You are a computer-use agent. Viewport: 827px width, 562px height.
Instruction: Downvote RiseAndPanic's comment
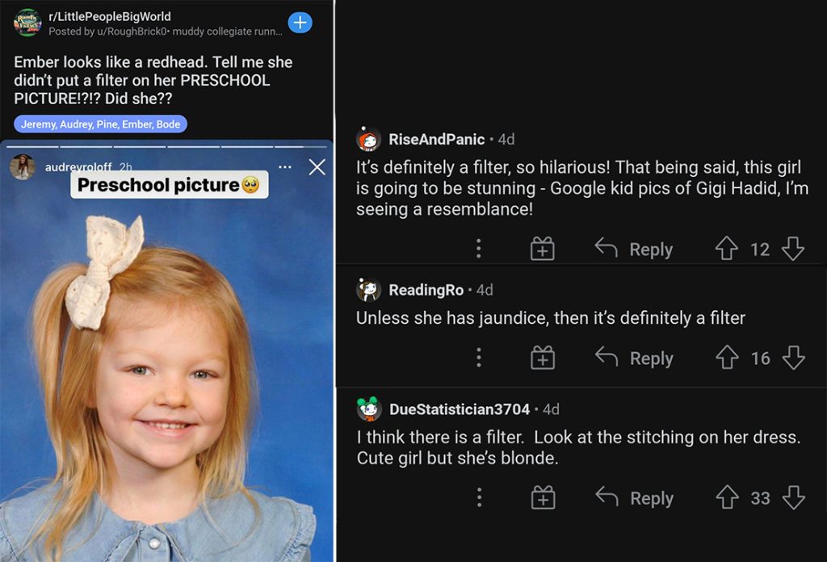coord(793,250)
